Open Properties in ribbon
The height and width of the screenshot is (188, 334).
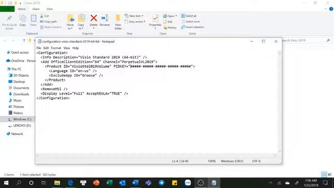click(155, 21)
